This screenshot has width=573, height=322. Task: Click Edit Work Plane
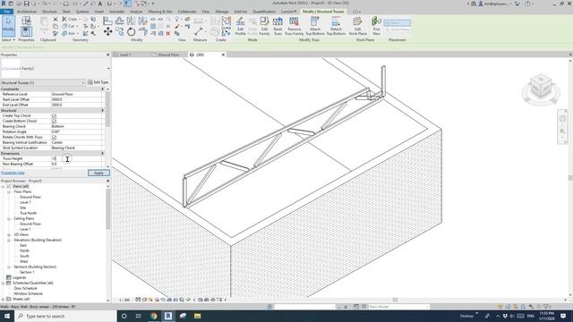click(x=357, y=26)
